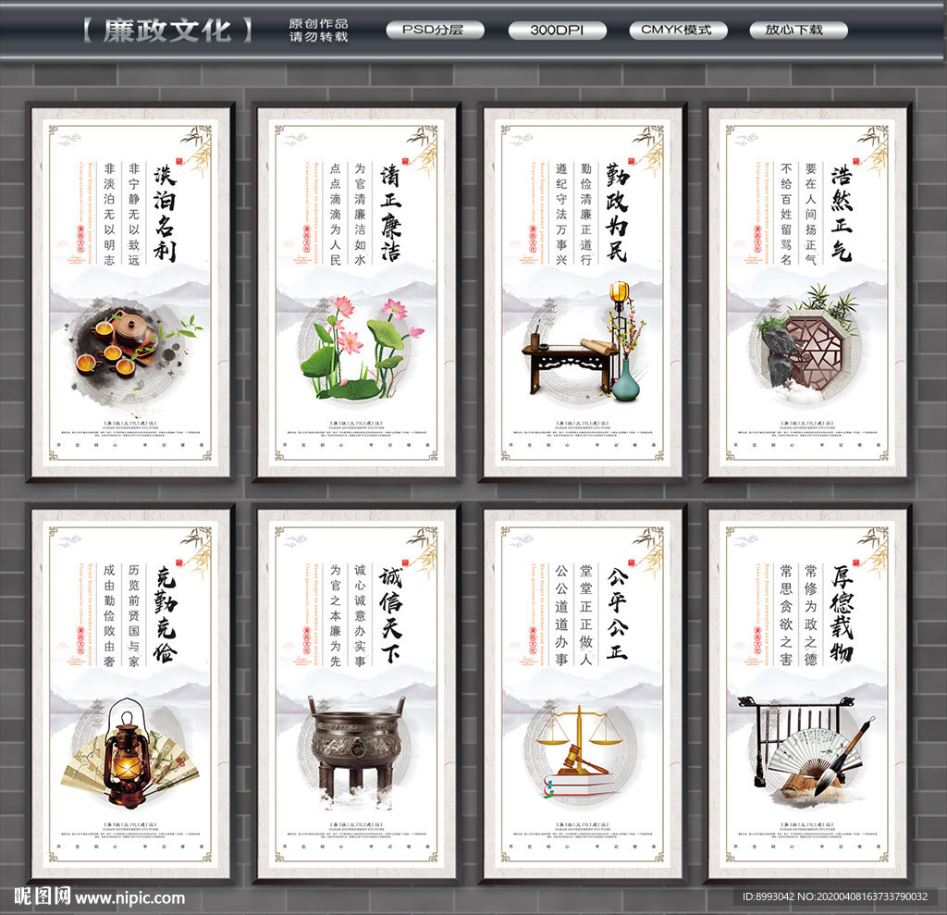The width and height of the screenshot is (947, 915).
Task: Select the 遵纪守法万事兴 verse line
Action: click(561, 214)
